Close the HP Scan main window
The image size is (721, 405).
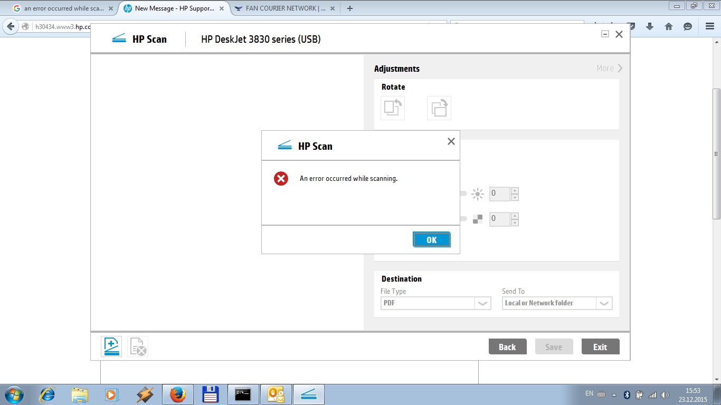coord(619,34)
